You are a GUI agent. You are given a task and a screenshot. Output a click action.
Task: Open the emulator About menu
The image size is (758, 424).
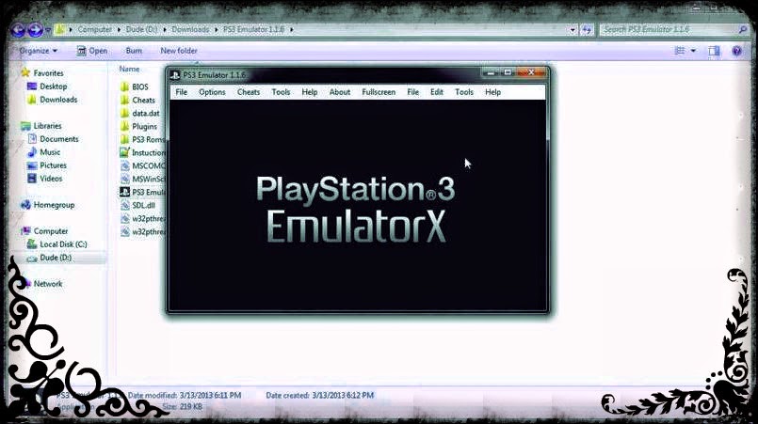pyautogui.click(x=340, y=92)
